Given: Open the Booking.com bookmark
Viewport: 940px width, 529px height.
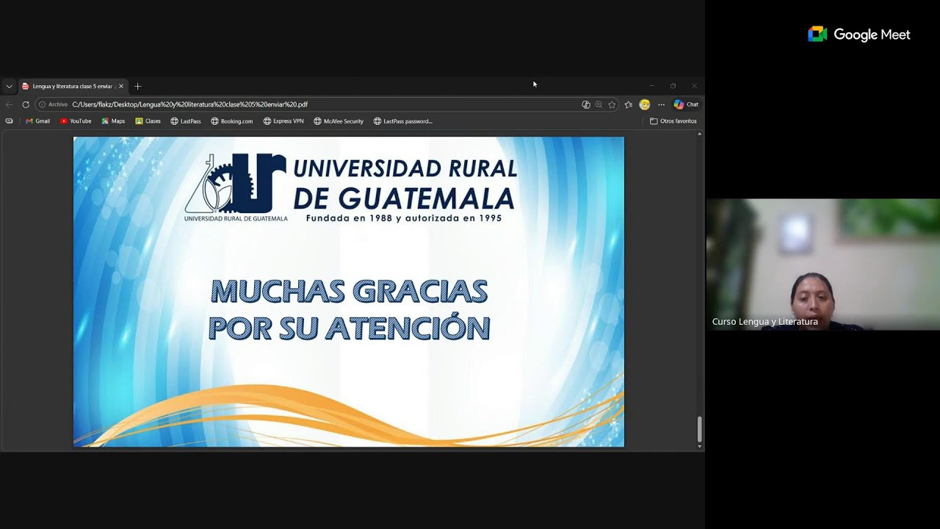Looking at the screenshot, I should point(231,121).
